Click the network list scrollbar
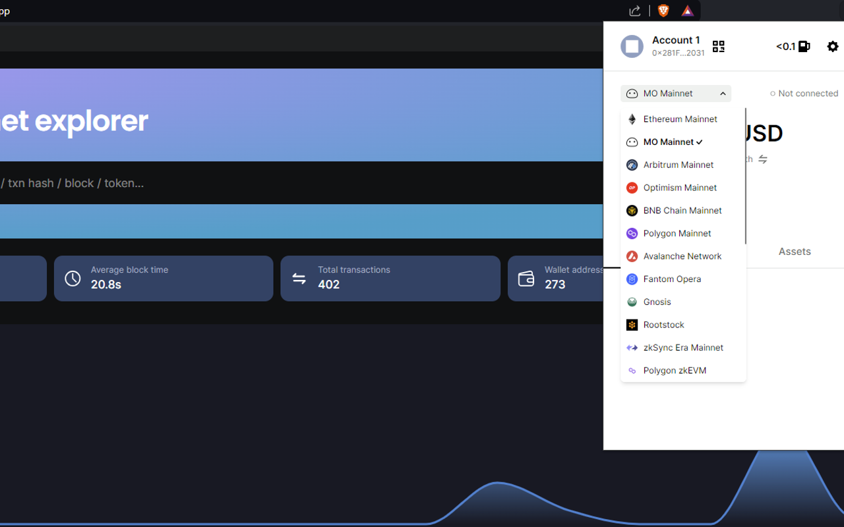Viewport: 844px width, 527px height. click(746, 177)
